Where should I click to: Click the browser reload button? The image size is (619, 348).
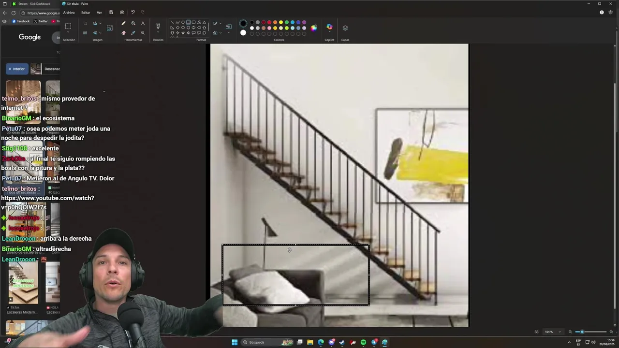(x=14, y=13)
